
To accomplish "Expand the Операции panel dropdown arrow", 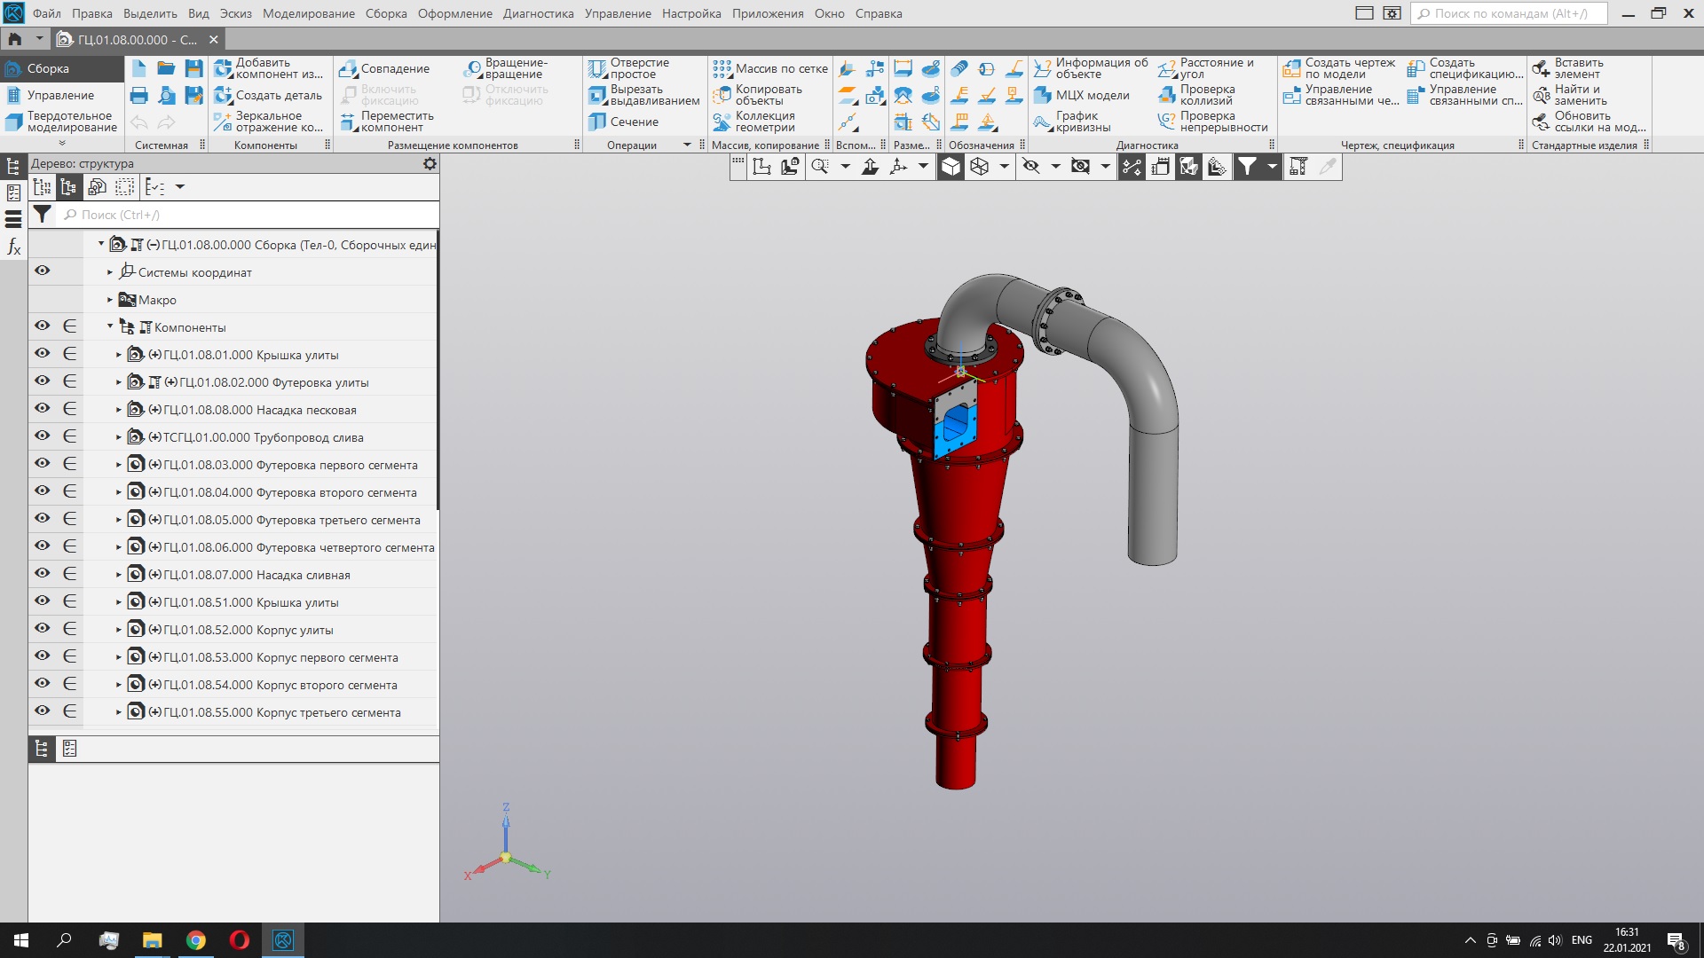I will [x=687, y=145].
